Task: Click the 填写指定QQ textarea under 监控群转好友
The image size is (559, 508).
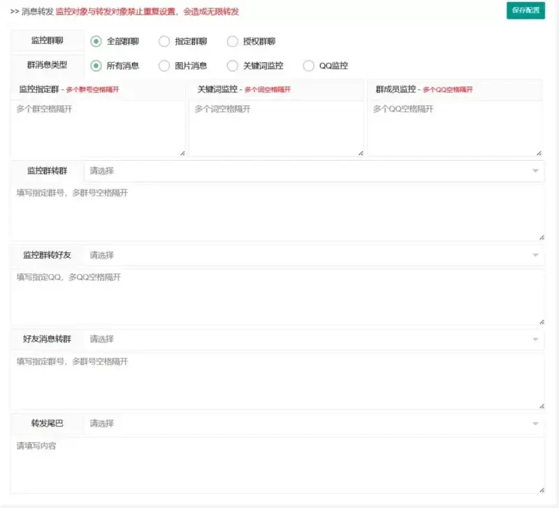Action: 277,297
